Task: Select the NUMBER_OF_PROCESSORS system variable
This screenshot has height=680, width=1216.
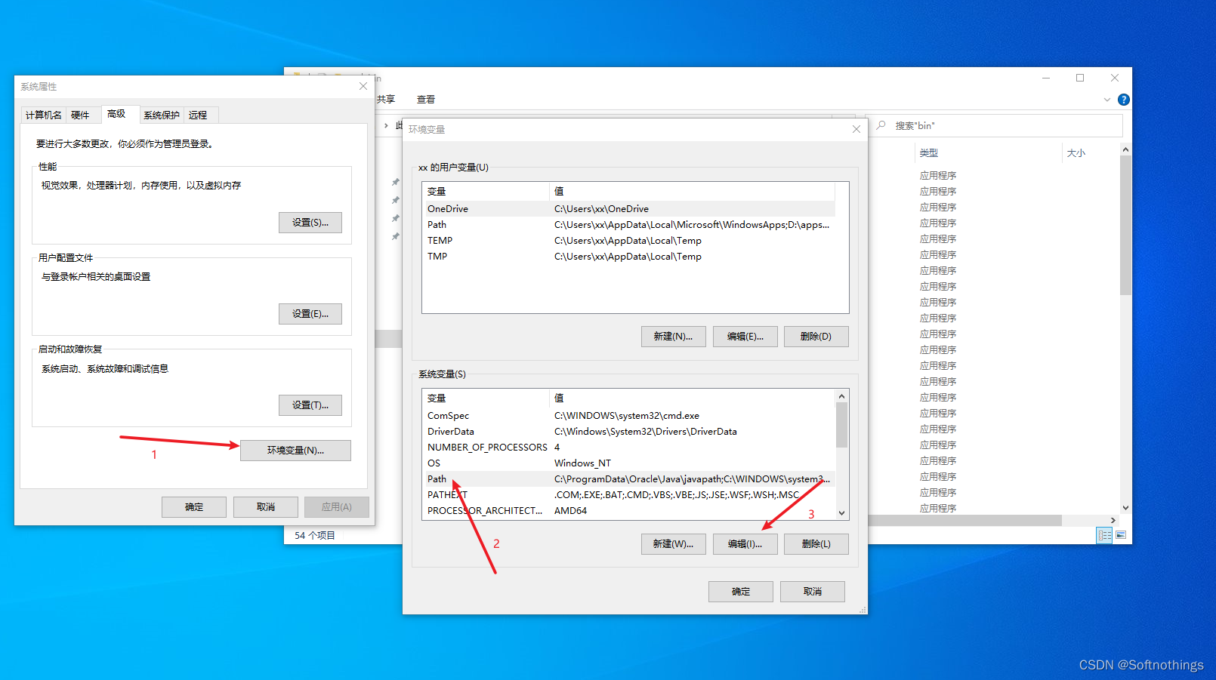Action: (x=629, y=448)
